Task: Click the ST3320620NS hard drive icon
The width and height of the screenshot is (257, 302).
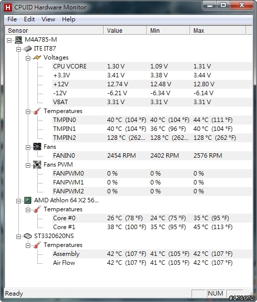Action: [28, 236]
